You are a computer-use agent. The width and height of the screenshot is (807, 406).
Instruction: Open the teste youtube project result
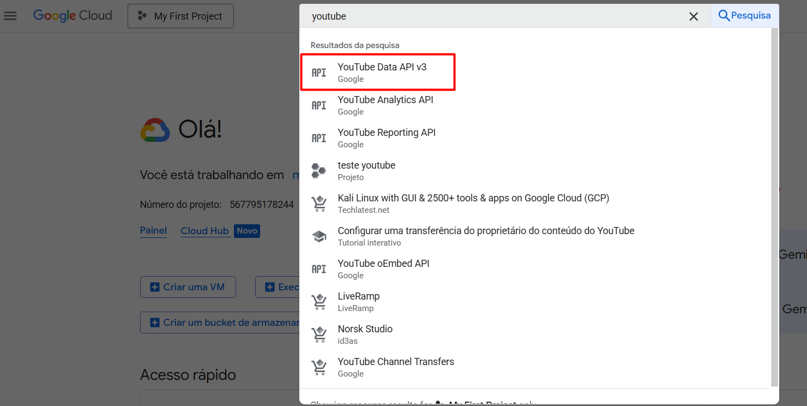pos(535,171)
